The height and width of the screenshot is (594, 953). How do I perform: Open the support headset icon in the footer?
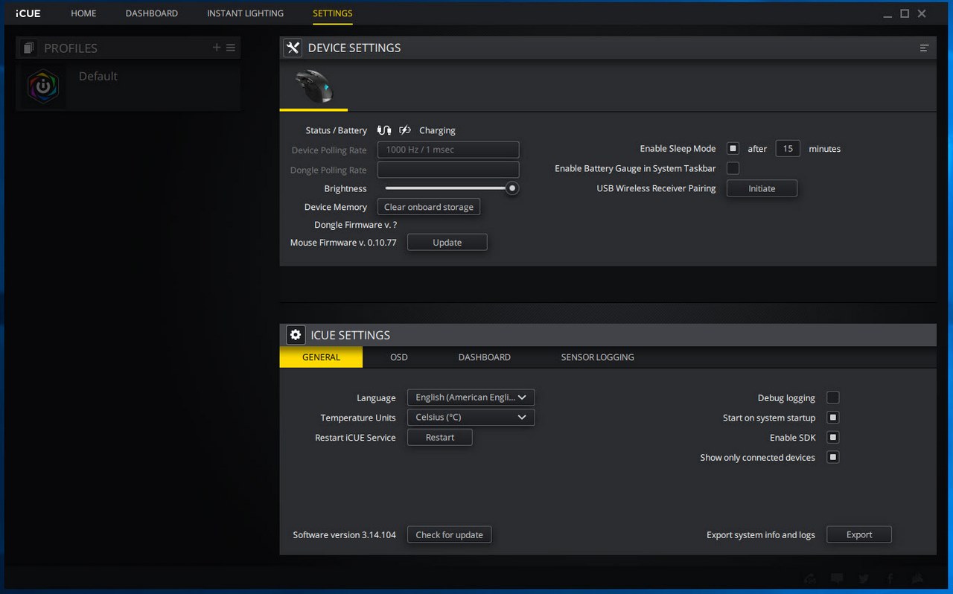coord(810,578)
